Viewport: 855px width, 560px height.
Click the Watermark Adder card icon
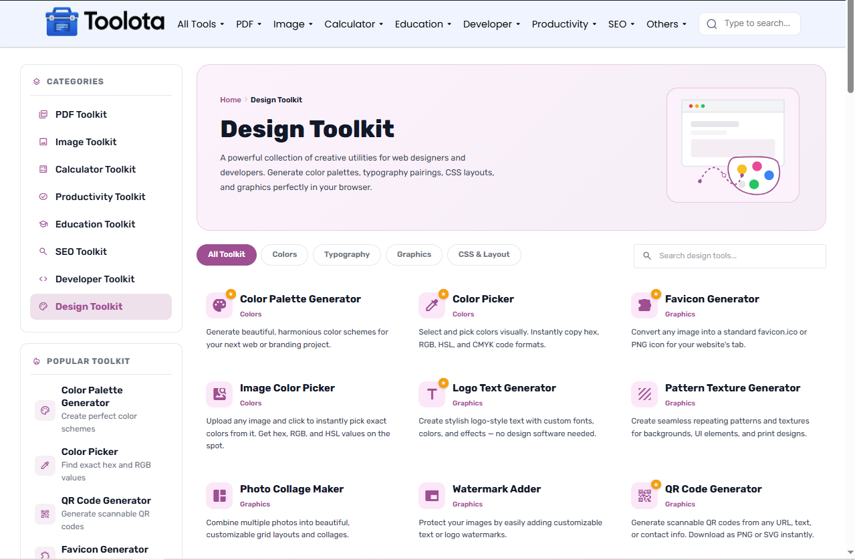(432, 496)
